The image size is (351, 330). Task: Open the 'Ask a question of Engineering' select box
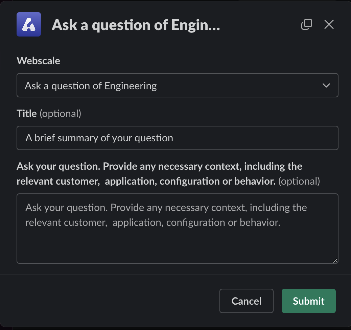(169, 86)
